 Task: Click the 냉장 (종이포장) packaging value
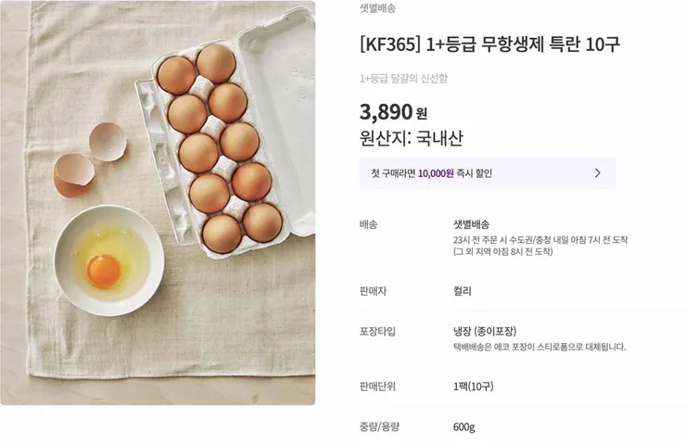tap(484, 331)
